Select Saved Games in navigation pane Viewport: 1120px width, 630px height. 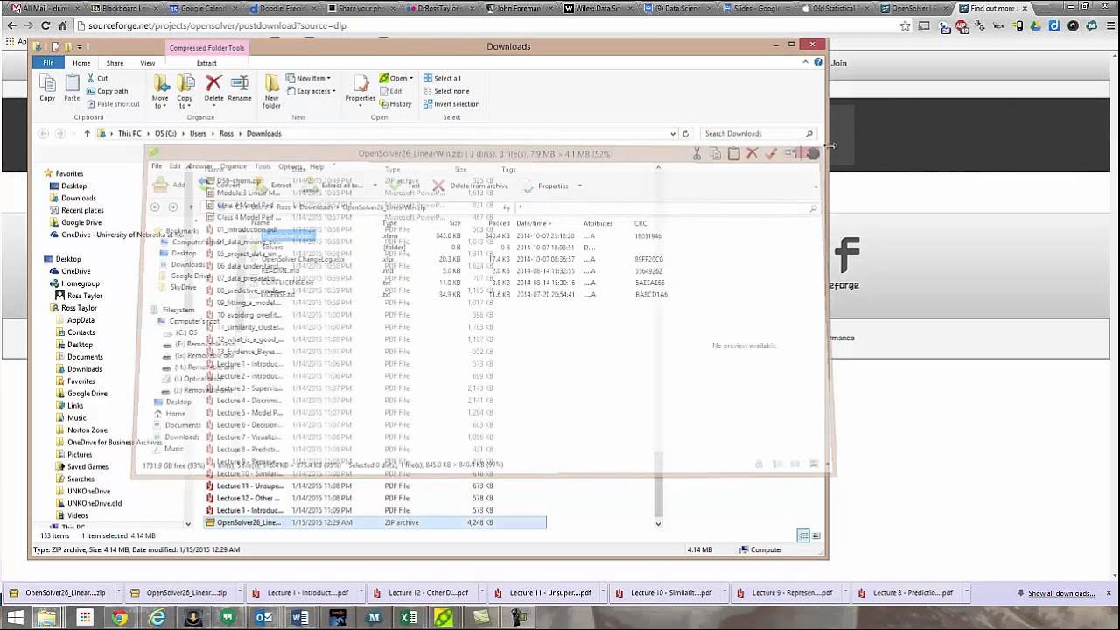tap(87, 467)
